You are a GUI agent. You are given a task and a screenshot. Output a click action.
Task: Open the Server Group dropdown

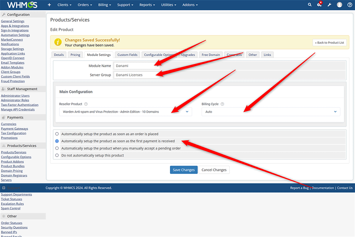coord(137,75)
